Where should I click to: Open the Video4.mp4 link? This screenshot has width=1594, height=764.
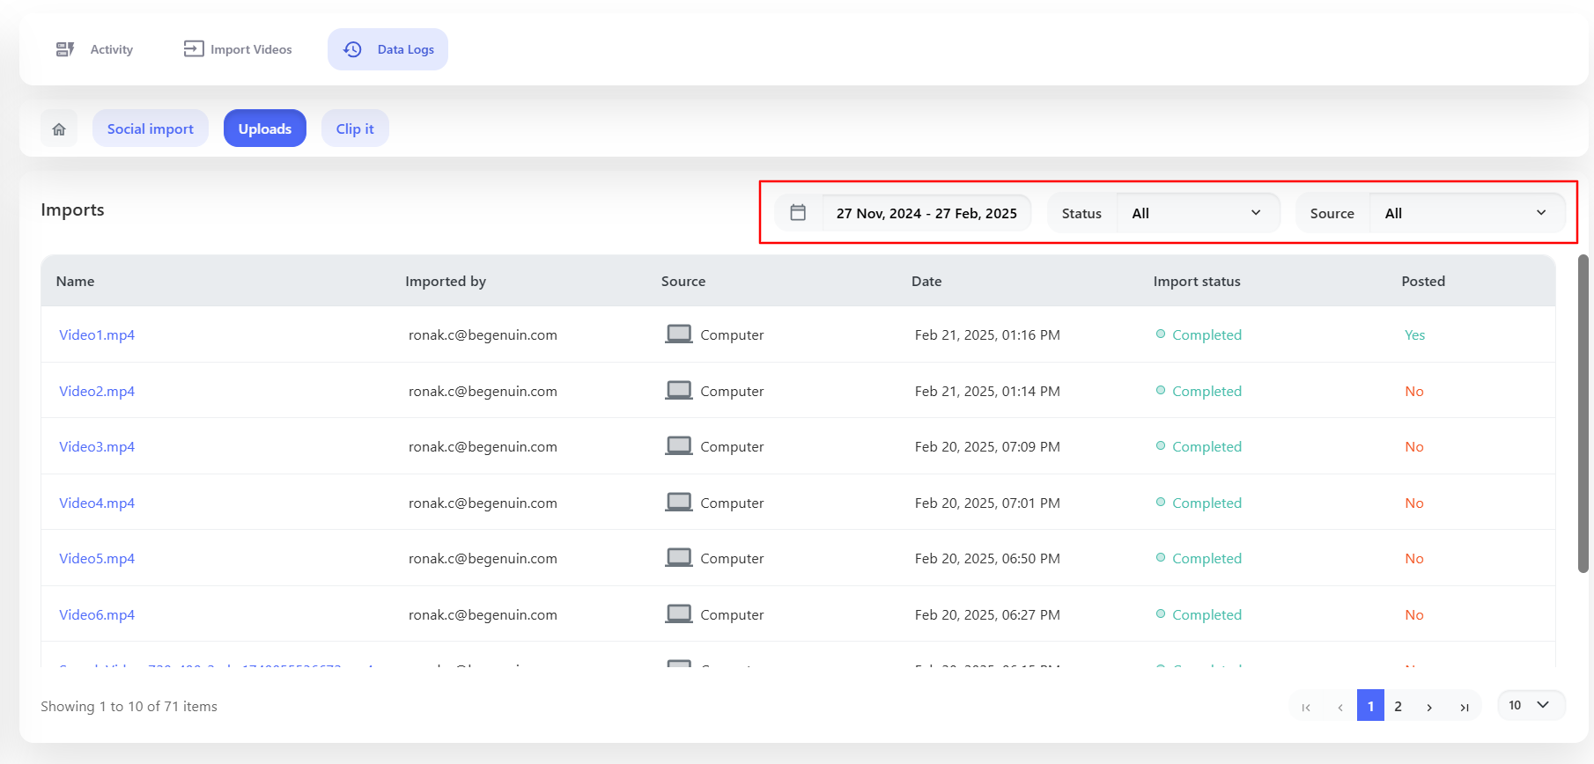[97, 503]
